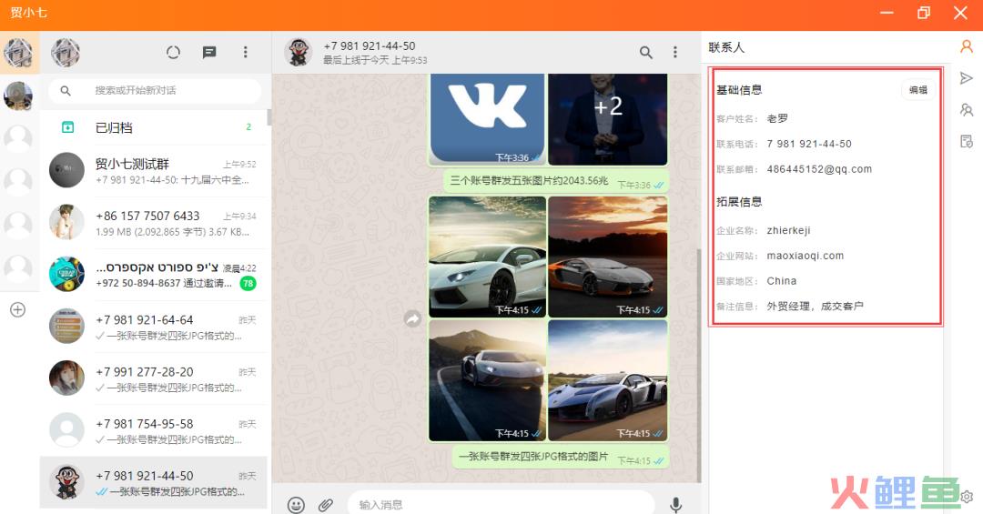
Task: Click the remark 外贸经理，成交客户
Action: point(815,307)
